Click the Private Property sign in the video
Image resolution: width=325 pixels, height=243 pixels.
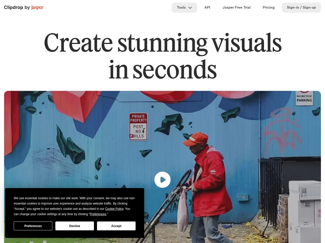point(138,127)
